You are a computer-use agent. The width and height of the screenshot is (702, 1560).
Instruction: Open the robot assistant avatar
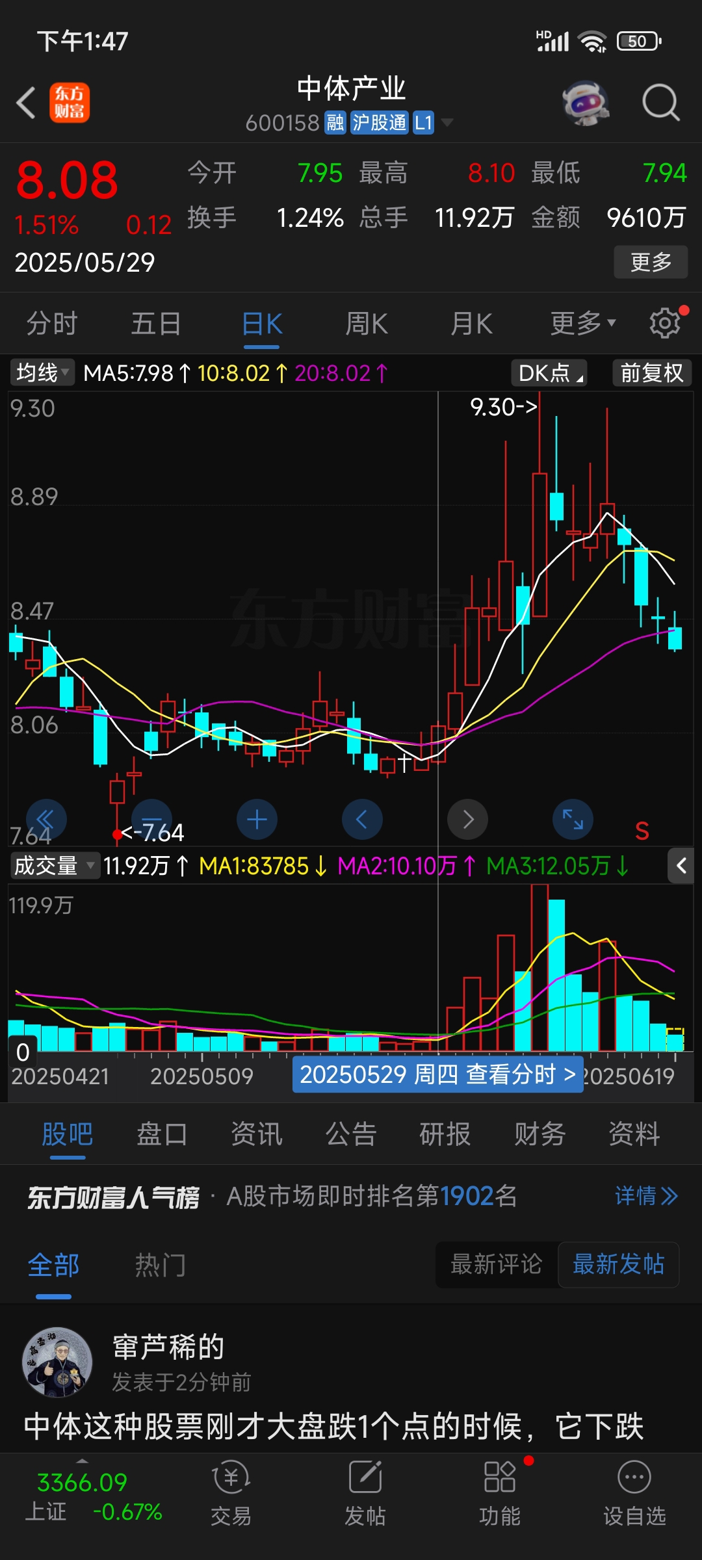pos(586,103)
